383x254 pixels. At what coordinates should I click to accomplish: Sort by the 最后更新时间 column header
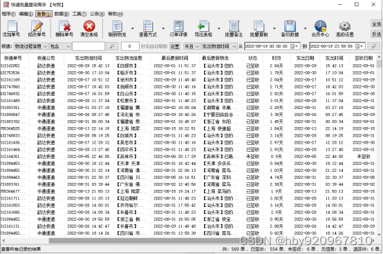[x=175, y=58]
